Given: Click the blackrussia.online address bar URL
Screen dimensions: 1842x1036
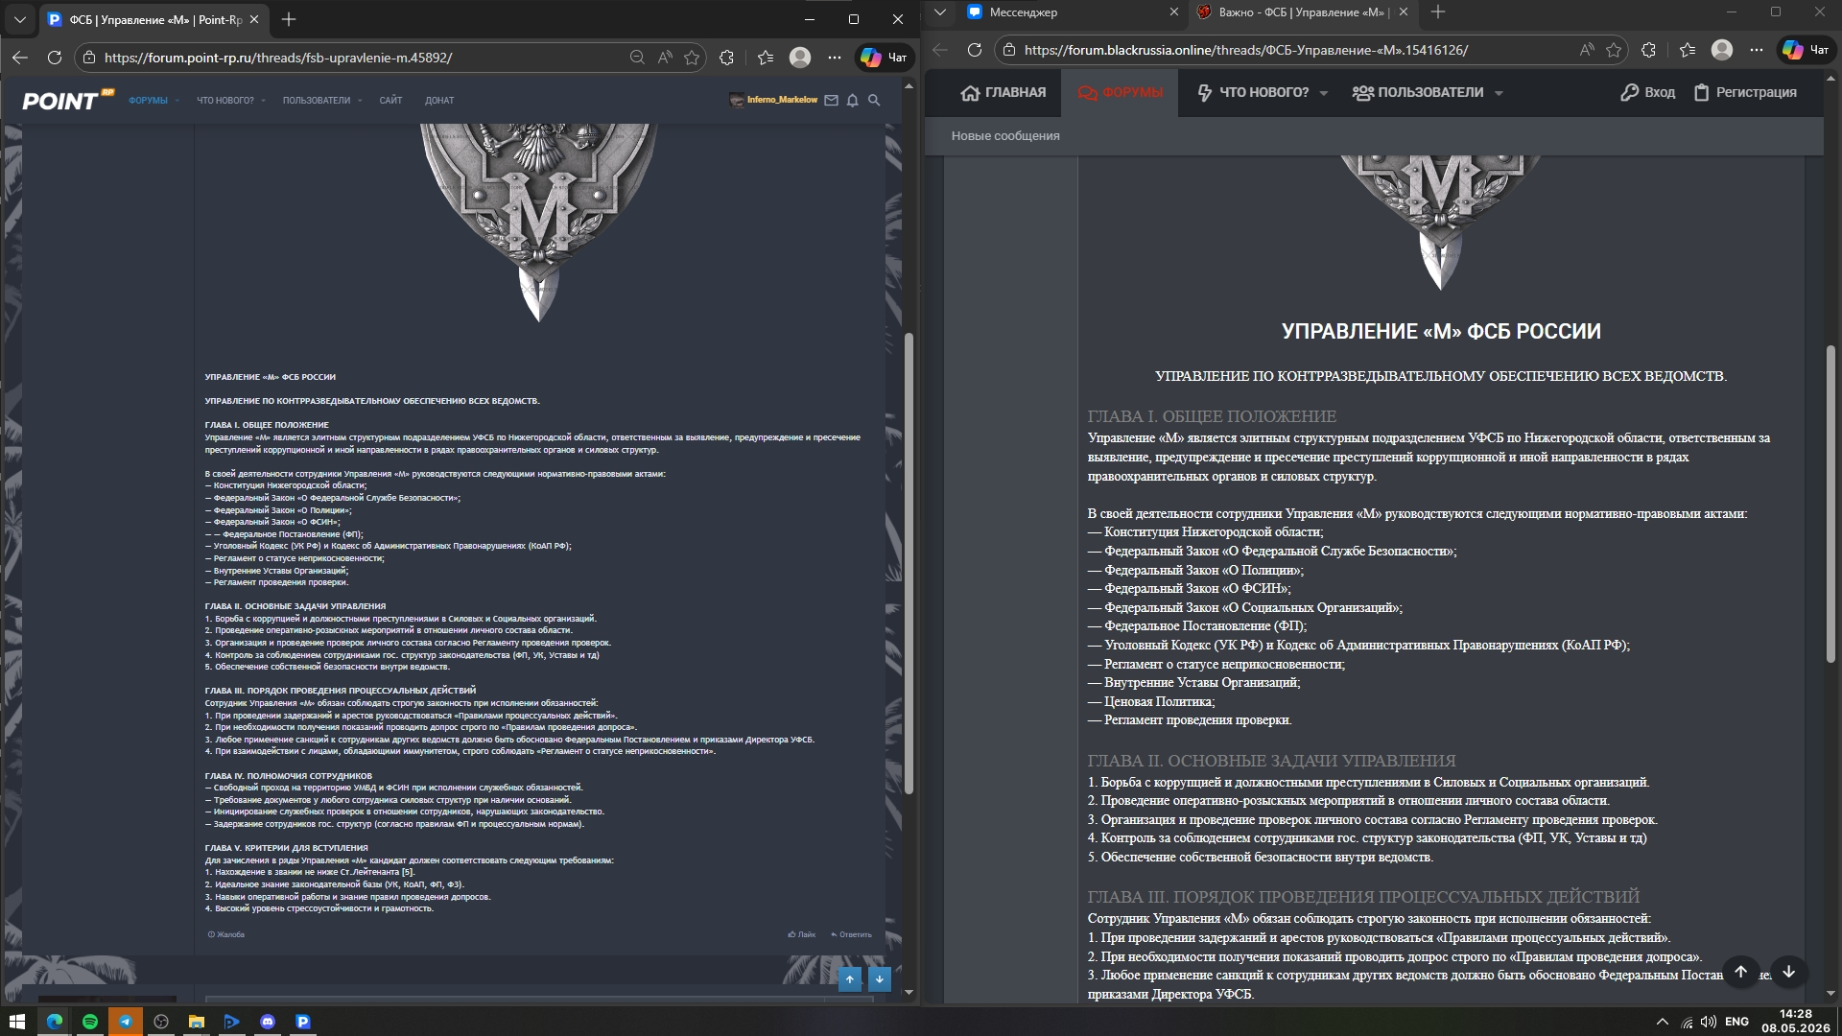Looking at the screenshot, I should click(x=1246, y=50).
